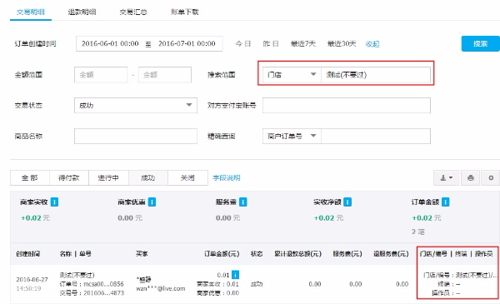Image resolution: width=500 pixels, height=304 pixels.
Task: Focus the 对方支付宝账号 input field
Action: (x=347, y=106)
